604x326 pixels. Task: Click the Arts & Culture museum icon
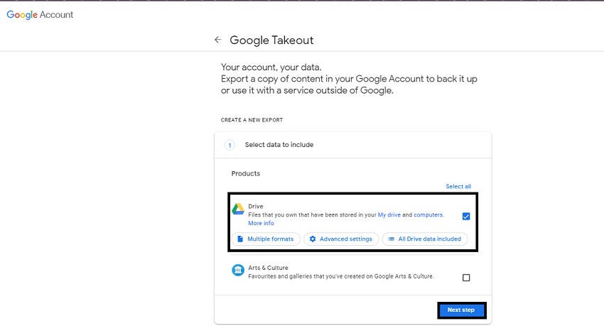(238, 270)
